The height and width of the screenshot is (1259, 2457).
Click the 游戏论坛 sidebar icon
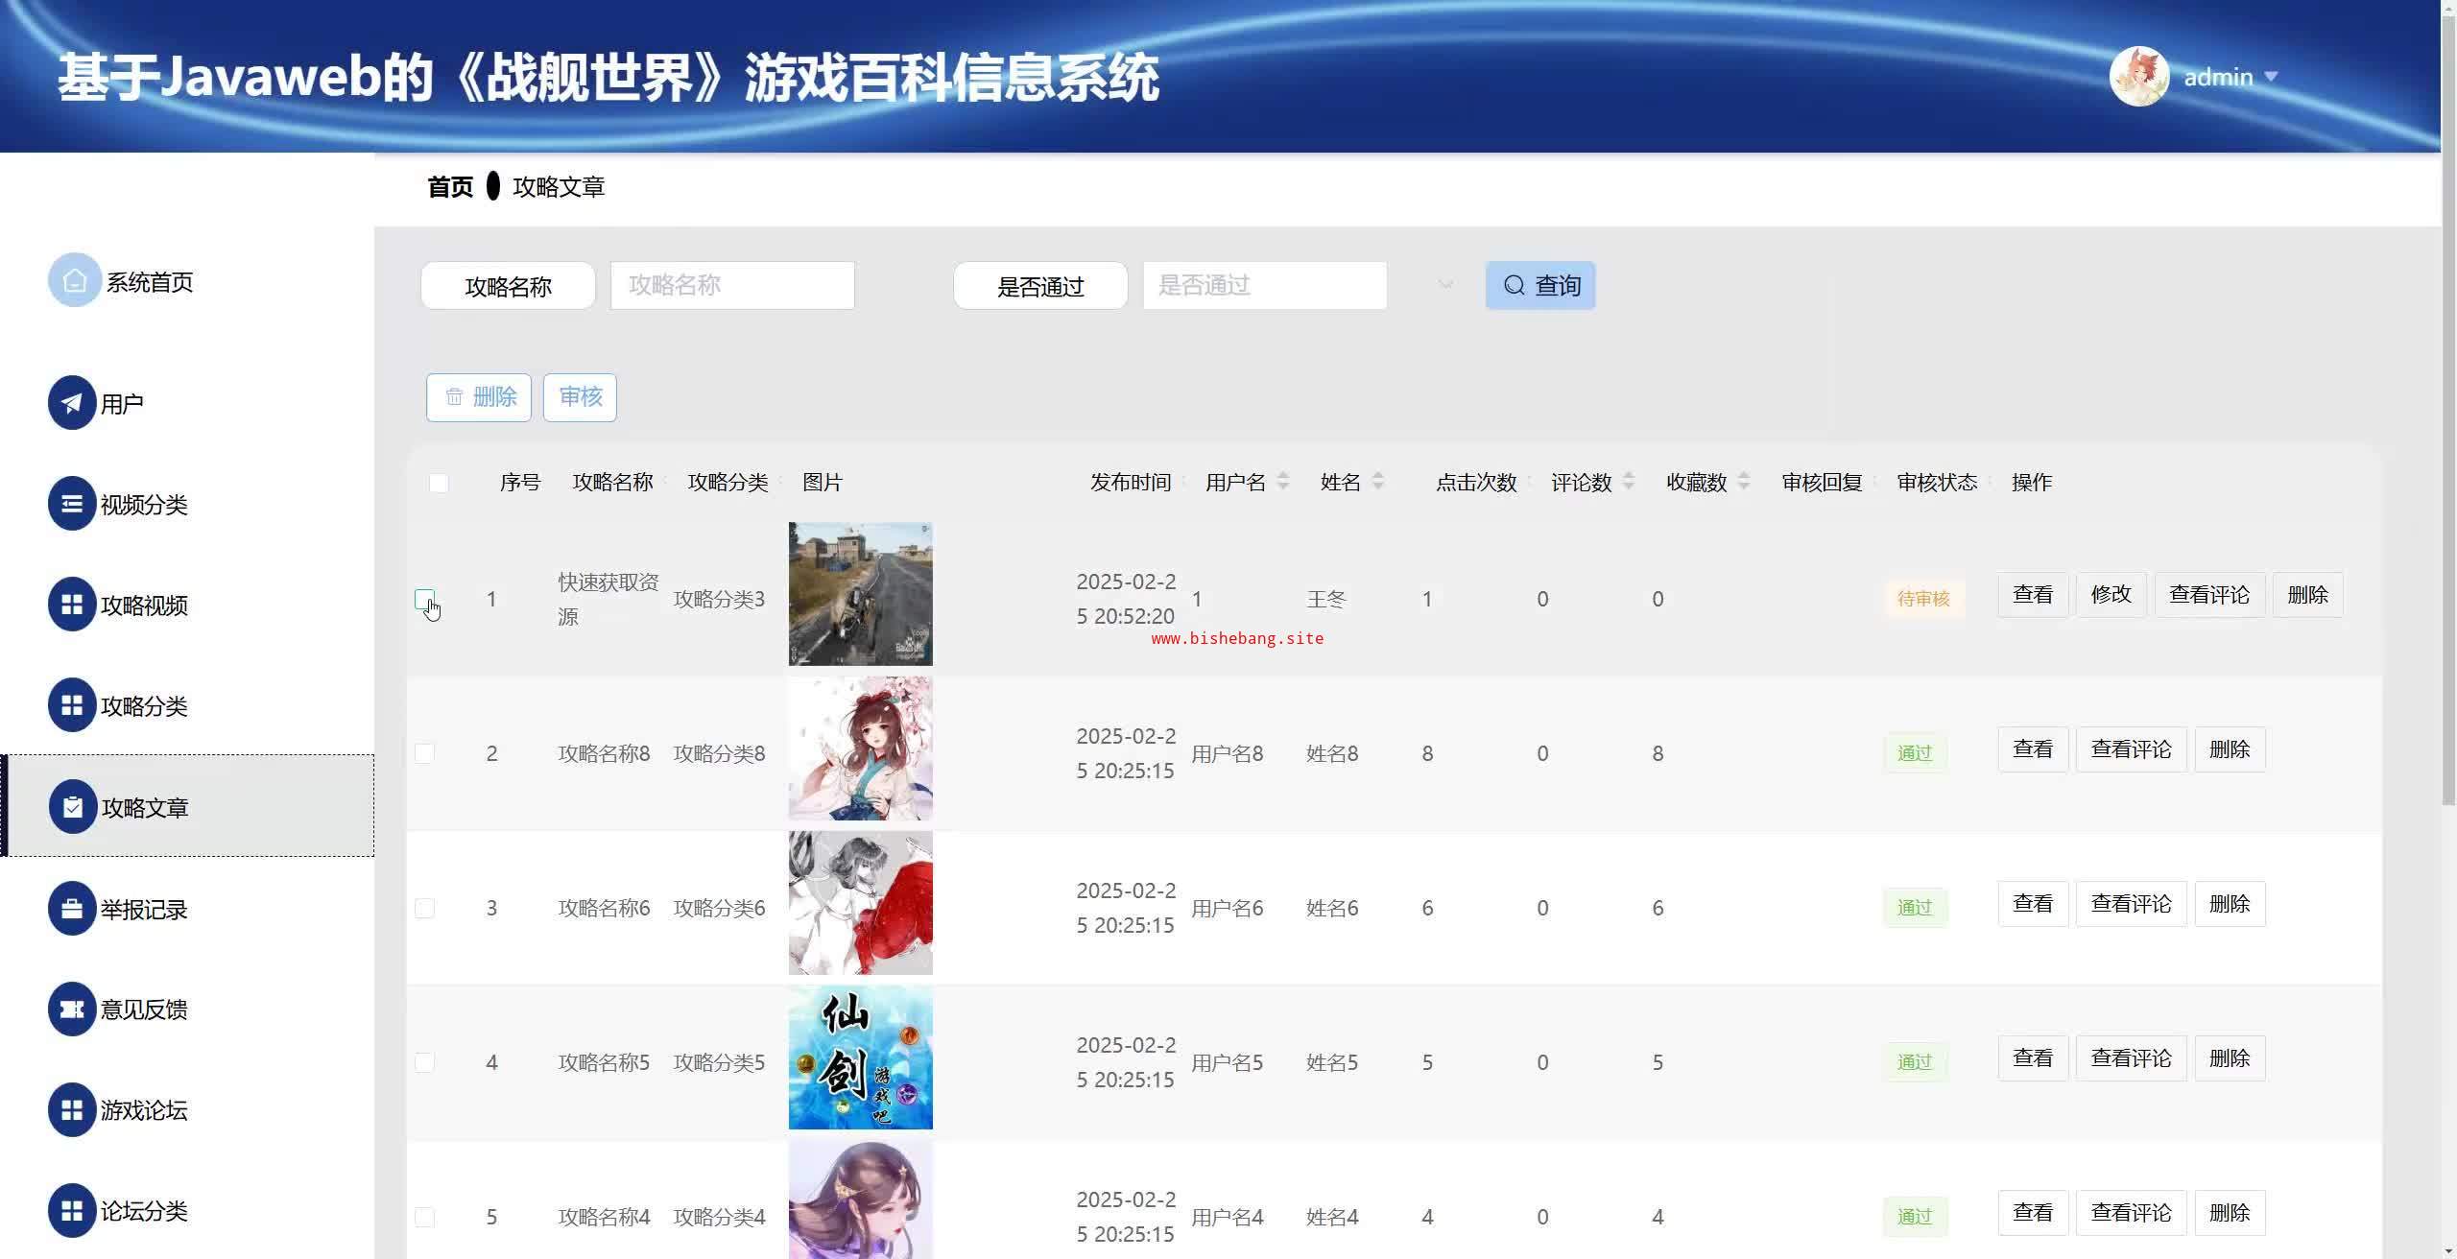coord(72,1109)
